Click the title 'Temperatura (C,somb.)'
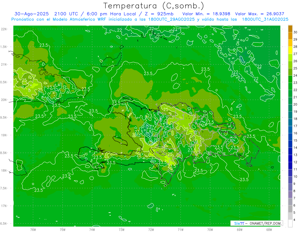The height and width of the screenshot is (233, 302). (154, 6)
